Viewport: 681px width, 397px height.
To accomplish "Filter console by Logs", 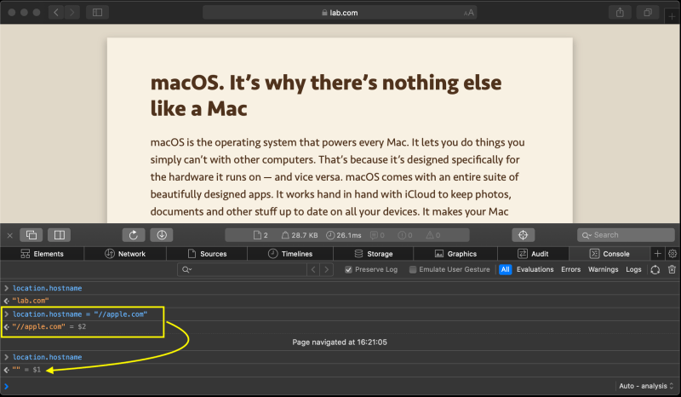I will click(x=633, y=269).
